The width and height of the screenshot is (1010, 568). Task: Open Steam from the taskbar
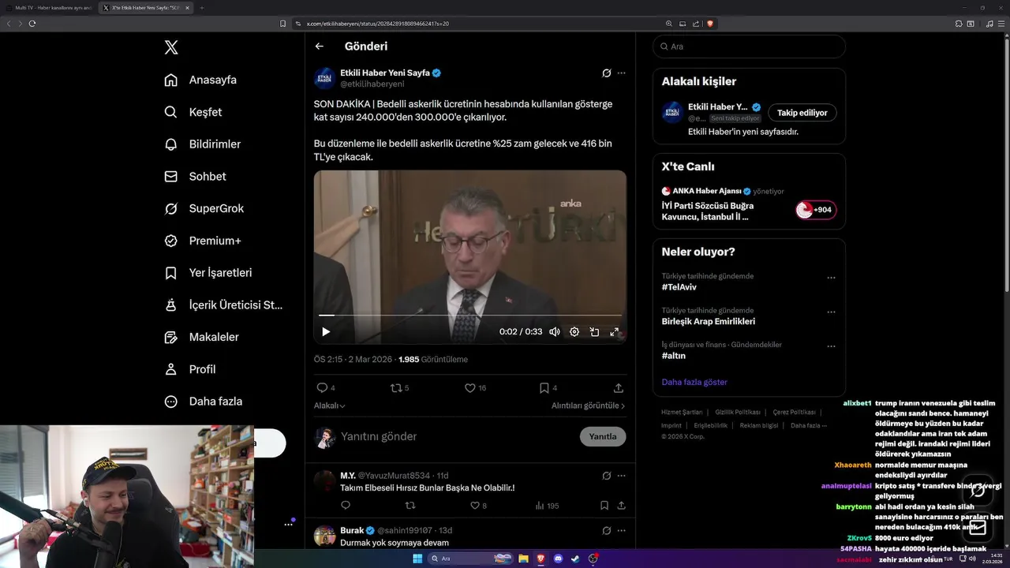pos(575,559)
